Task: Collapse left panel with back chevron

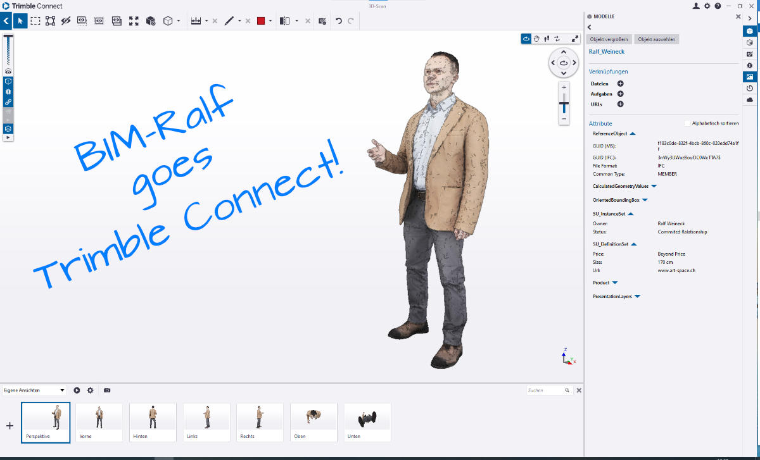Action: point(6,21)
